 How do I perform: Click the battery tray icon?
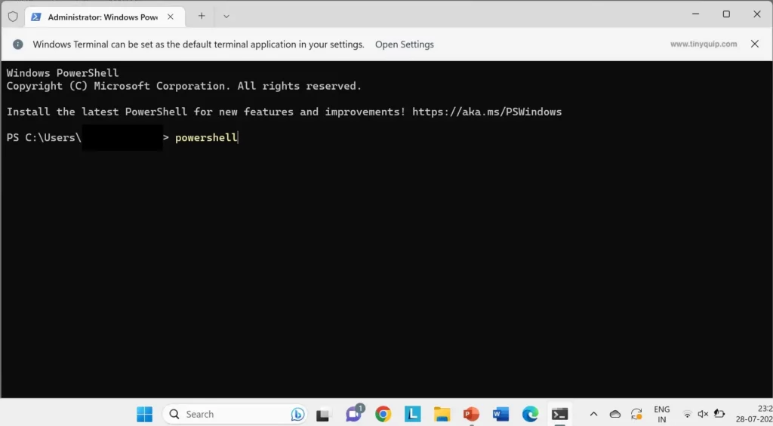719,414
